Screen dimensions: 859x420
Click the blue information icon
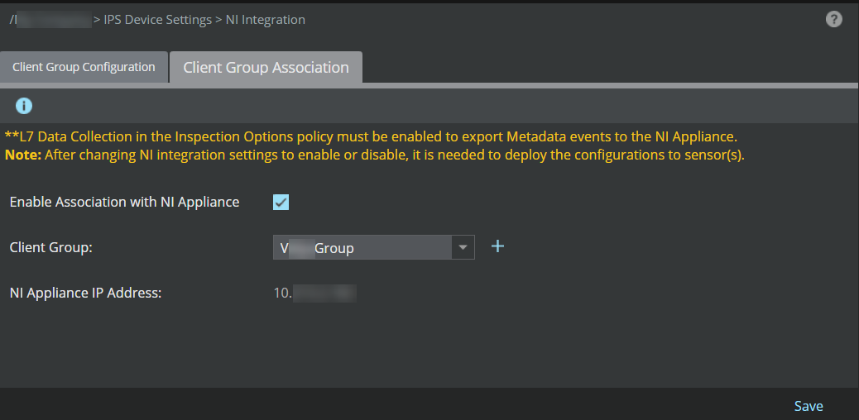[24, 106]
